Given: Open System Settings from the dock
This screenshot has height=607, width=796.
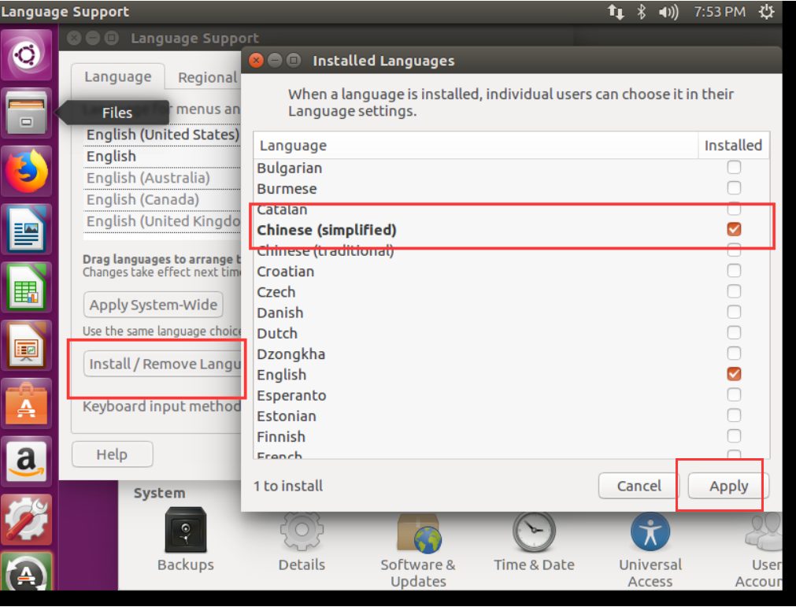Looking at the screenshot, I should tap(27, 520).
